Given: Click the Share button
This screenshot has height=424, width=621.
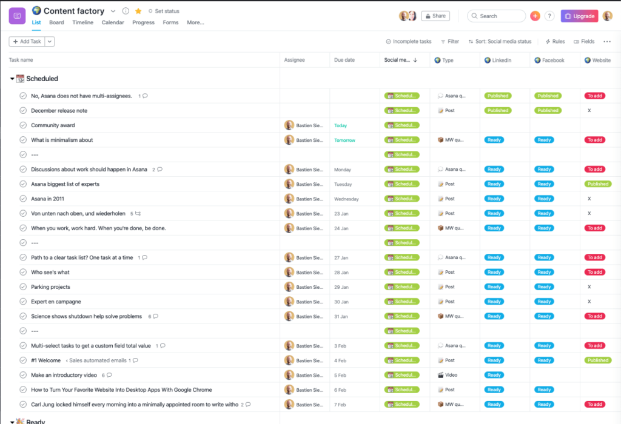Looking at the screenshot, I should tap(435, 16).
